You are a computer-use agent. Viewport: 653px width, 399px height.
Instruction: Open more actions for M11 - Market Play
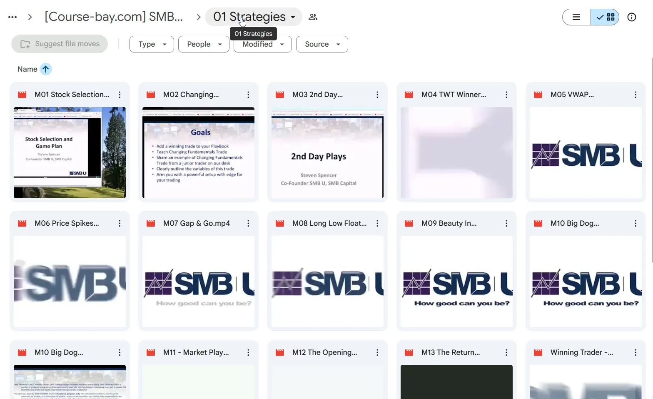pyautogui.click(x=248, y=353)
